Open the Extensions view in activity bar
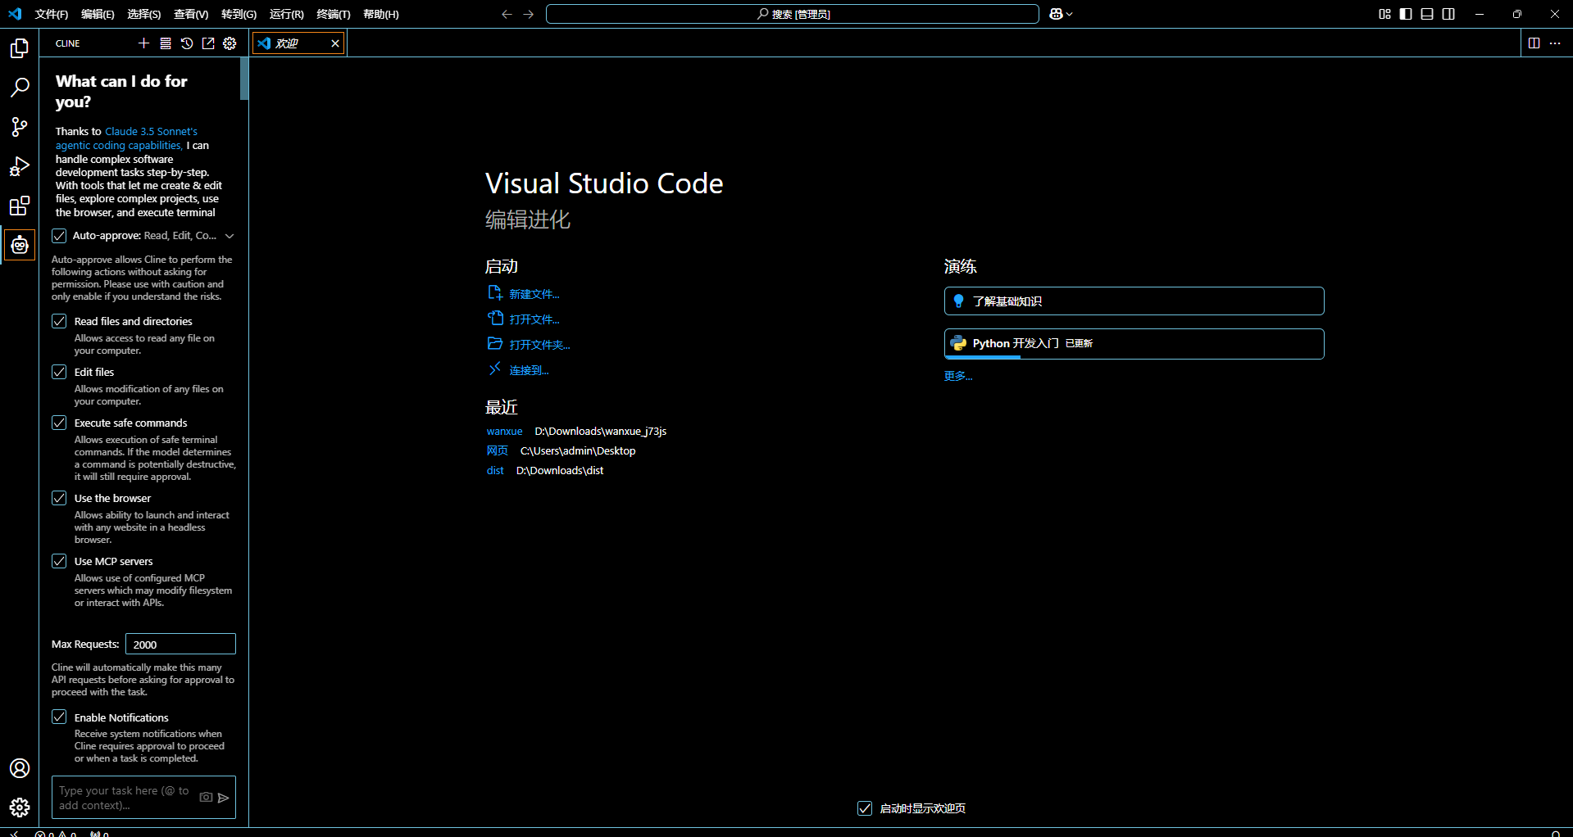Viewport: 1573px width, 837px height. tap(20, 206)
